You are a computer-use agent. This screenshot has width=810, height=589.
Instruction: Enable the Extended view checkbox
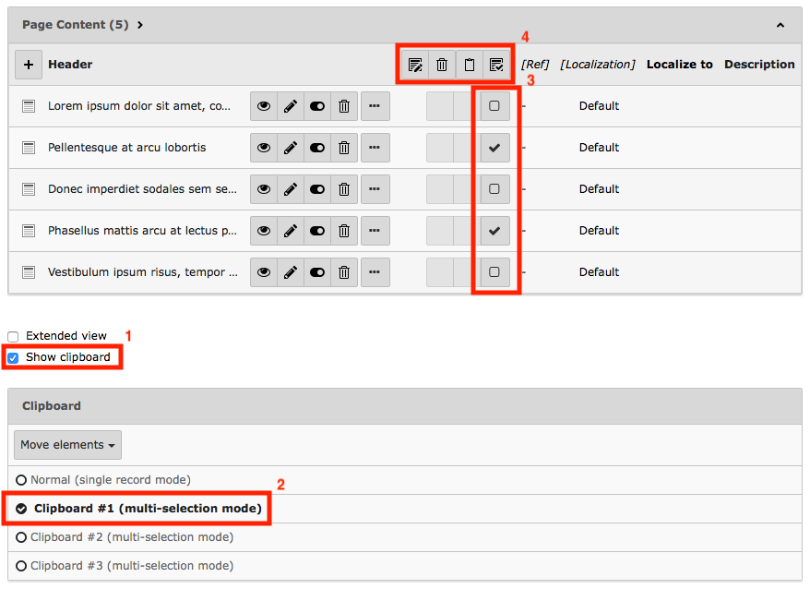coord(14,337)
